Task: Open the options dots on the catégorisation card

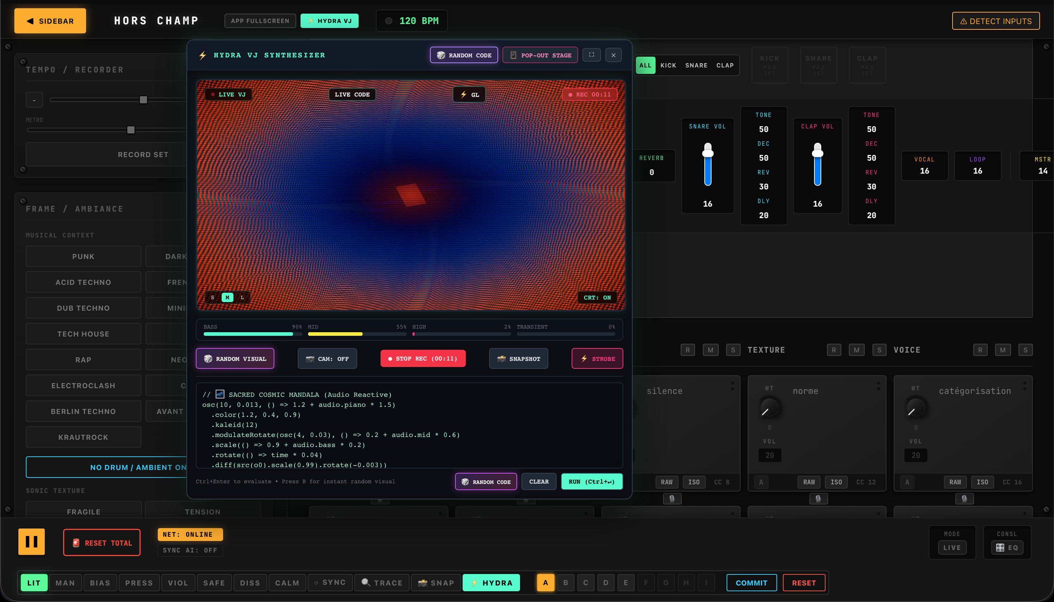Action: click(x=1025, y=385)
